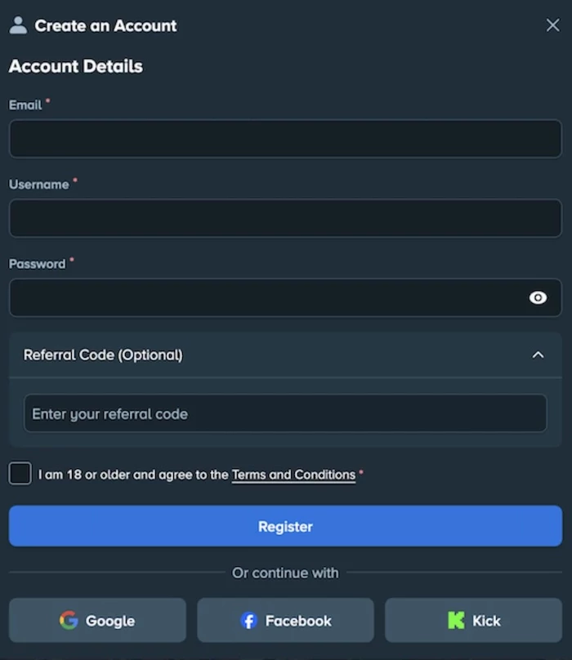Click the Facebook logo icon

[248, 621]
